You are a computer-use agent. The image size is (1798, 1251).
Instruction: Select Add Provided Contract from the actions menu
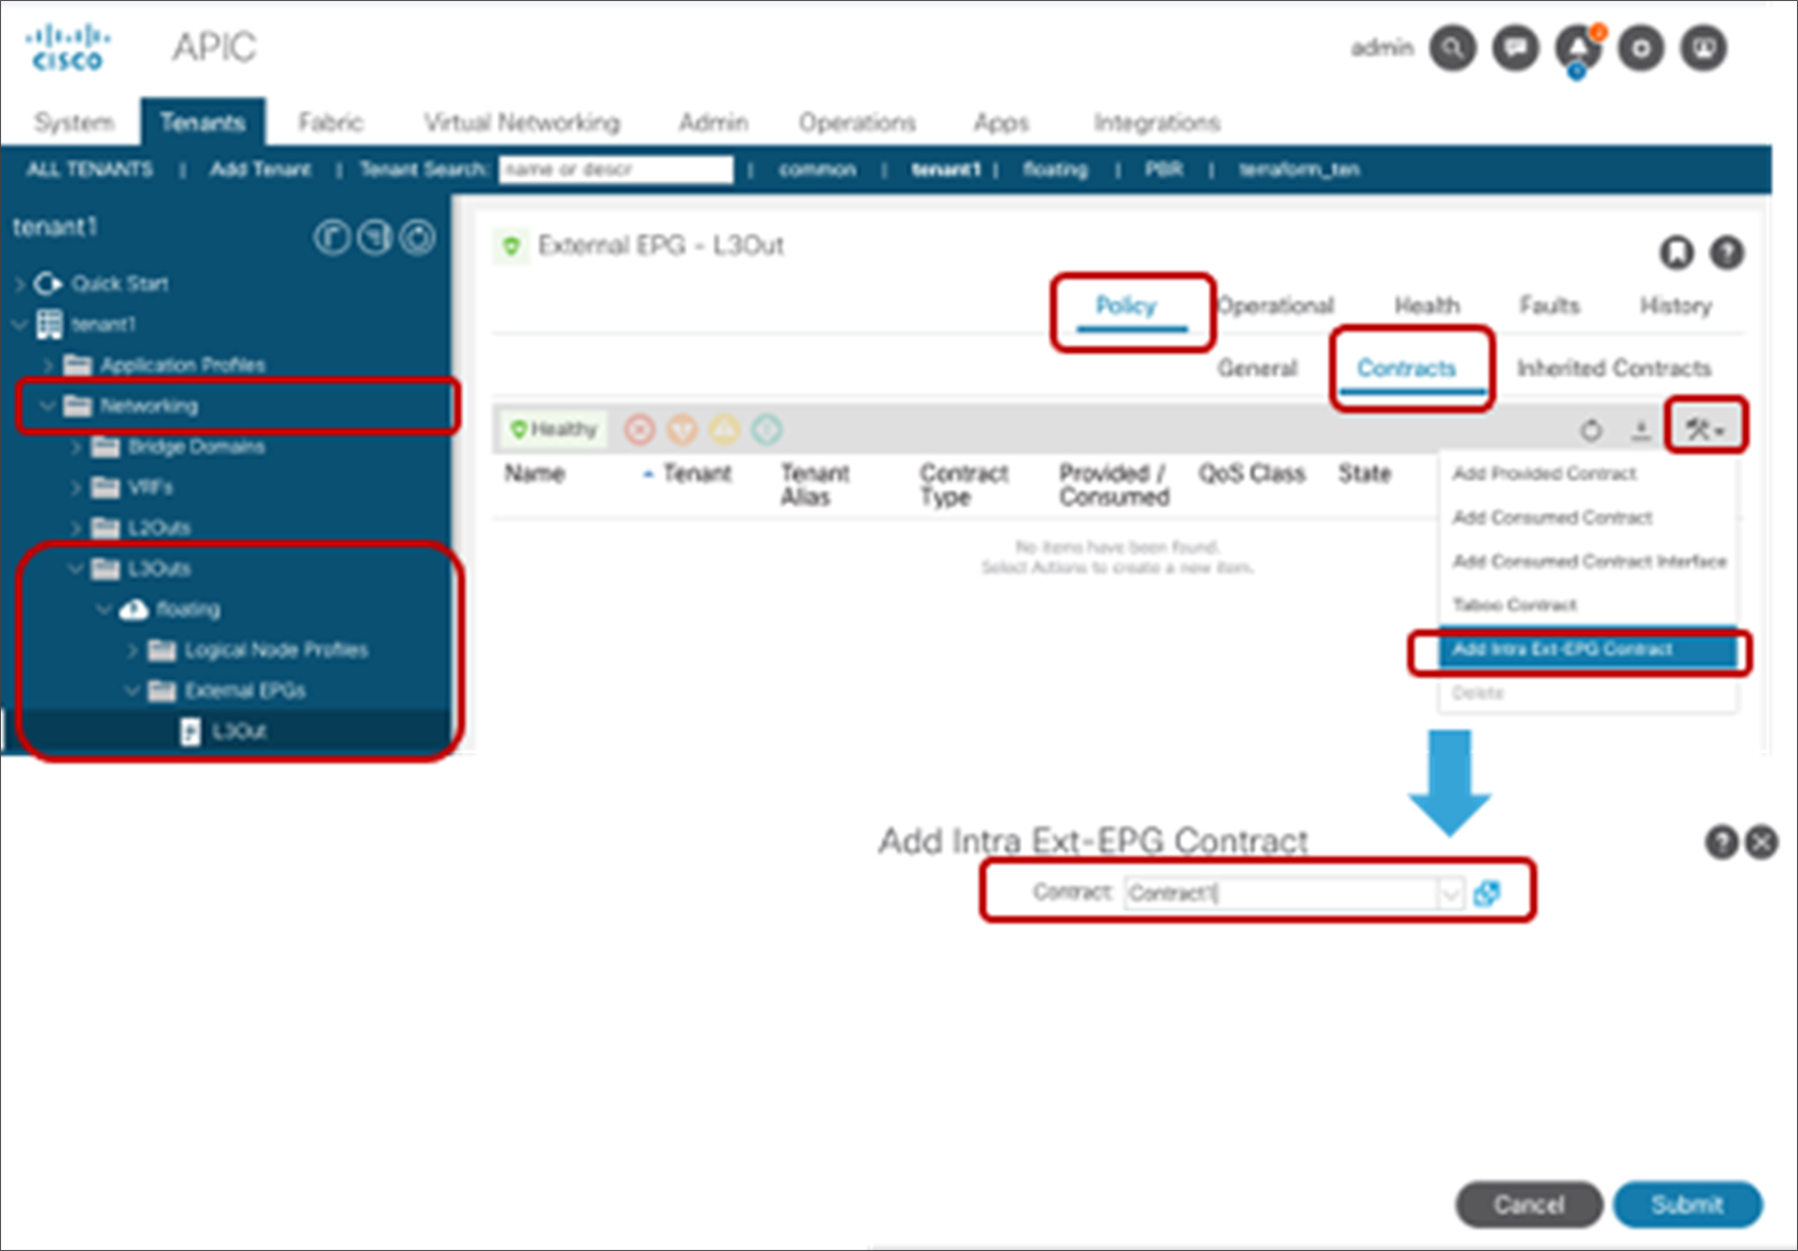[x=1544, y=473]
